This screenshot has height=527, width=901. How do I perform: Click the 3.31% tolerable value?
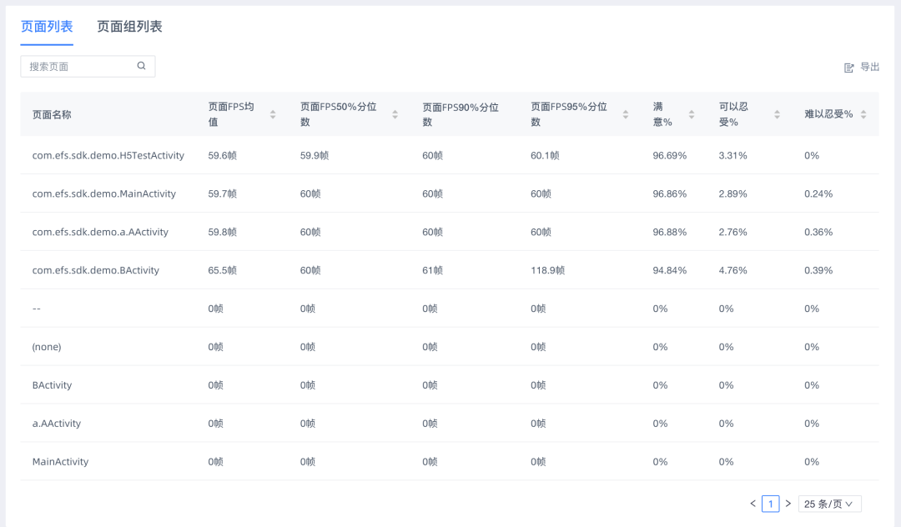click(732, 156)
